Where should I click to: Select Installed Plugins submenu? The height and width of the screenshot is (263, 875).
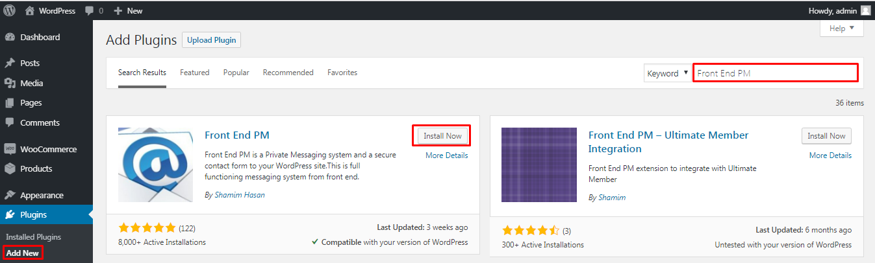pyautogui.click(x=33, y=237)
